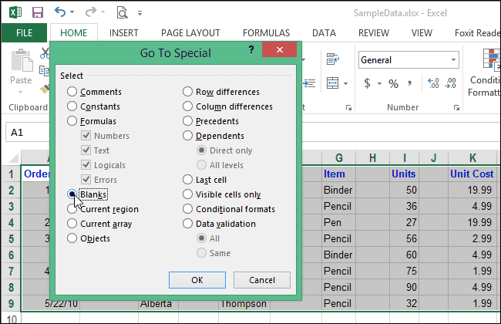Click the Save icon in quick access toolbar
The width and height of the screenshot is (501, 324).
pos(38,12)
